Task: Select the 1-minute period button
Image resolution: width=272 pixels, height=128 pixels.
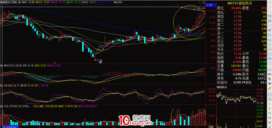Action: pyautogui.click(x=269, y=104)
